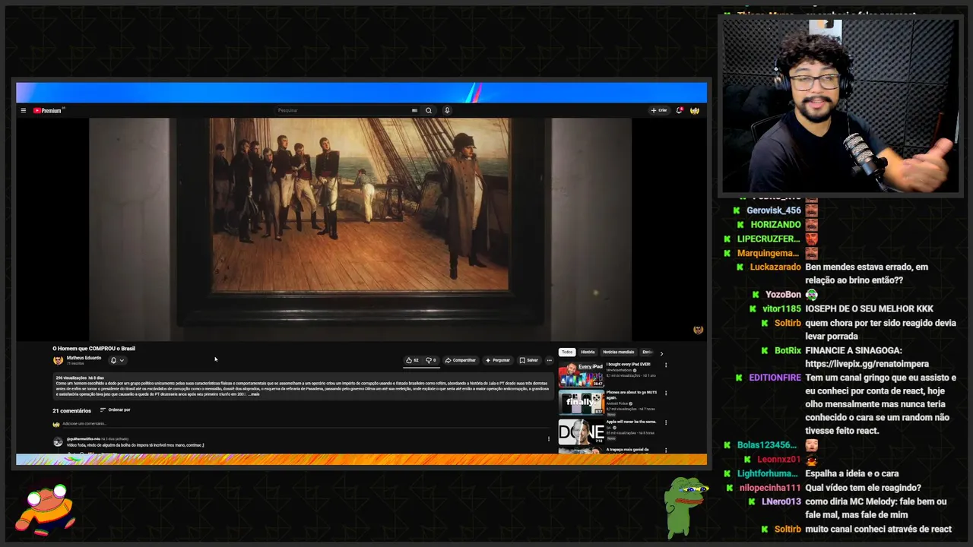Viewport: 973px width, 547px height.
Task: Open 'Phones are about to go NUTS' thumbnail
Action: (x=581, y=403)
